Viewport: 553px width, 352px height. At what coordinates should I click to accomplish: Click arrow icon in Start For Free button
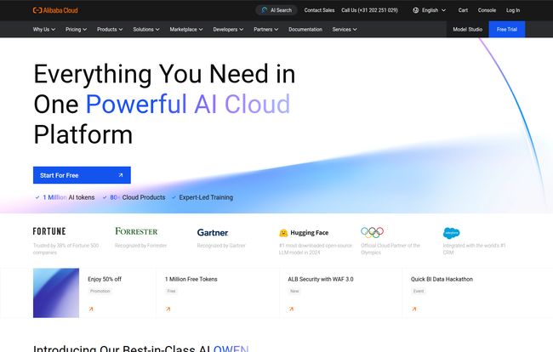(121, 175)
